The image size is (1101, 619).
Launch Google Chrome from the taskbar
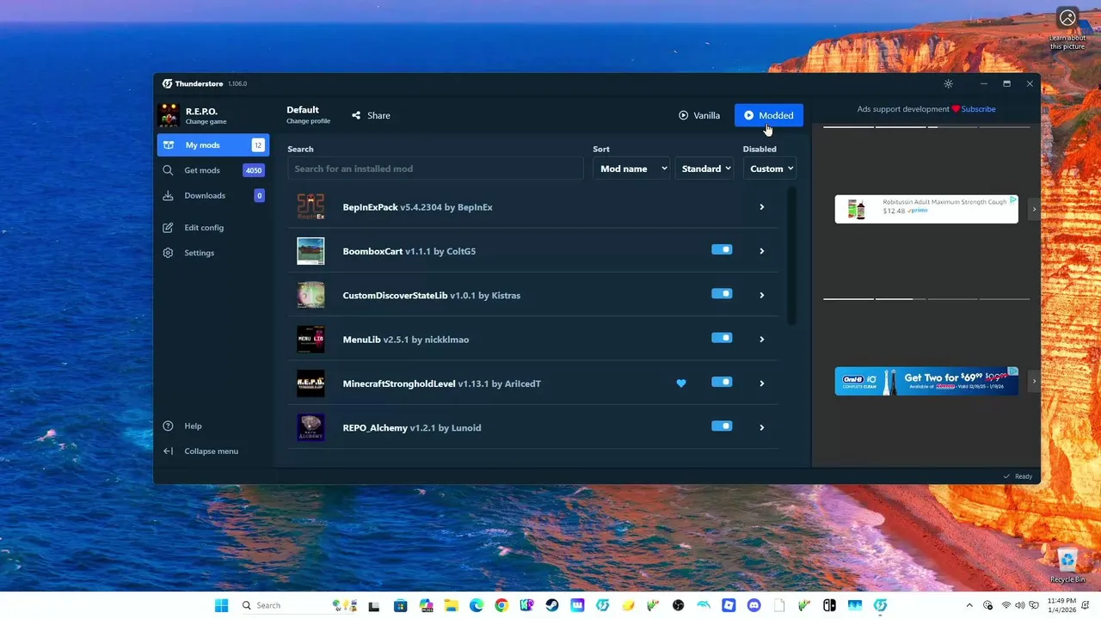[501, 605]
